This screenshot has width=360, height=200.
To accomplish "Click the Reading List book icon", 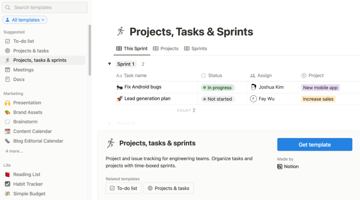I will 7,174.
